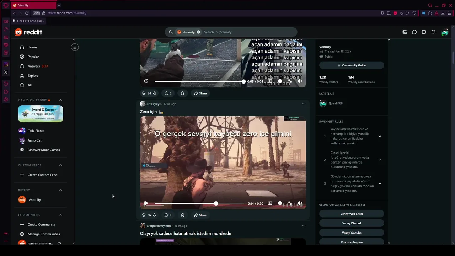Open post titled Olayı yok sadece hatırlatmak

pos(186,234)
